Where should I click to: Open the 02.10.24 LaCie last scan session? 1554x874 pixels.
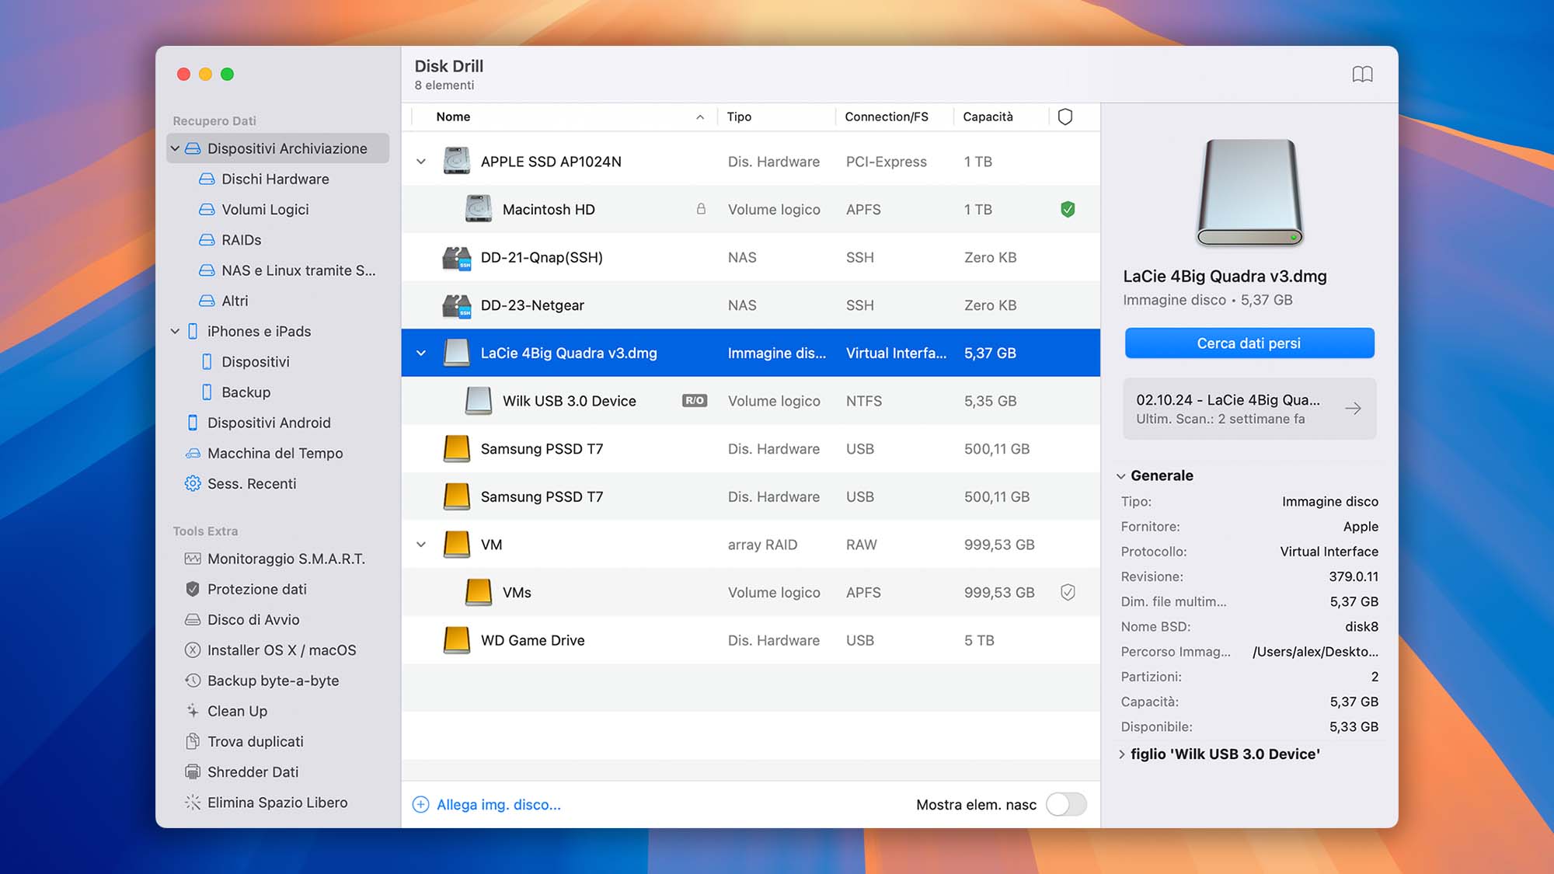[x=1249, y=409]
